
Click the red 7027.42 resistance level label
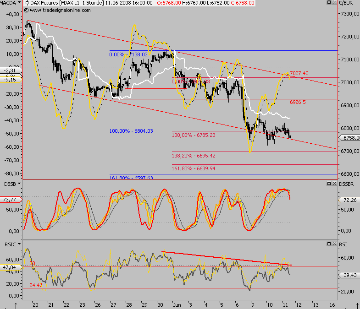pos(299,73)
